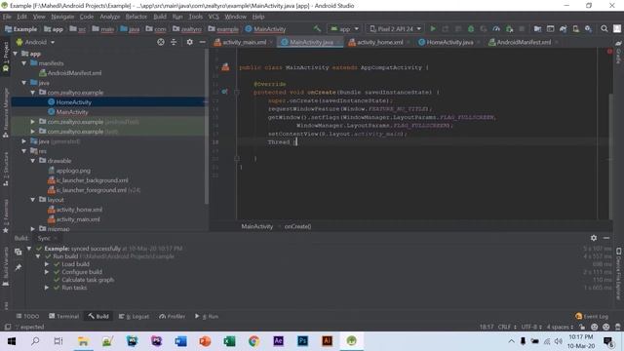Open the app run configuration dropdown
Viewport: 624px width, 351px height.
[x=344, y=28]
